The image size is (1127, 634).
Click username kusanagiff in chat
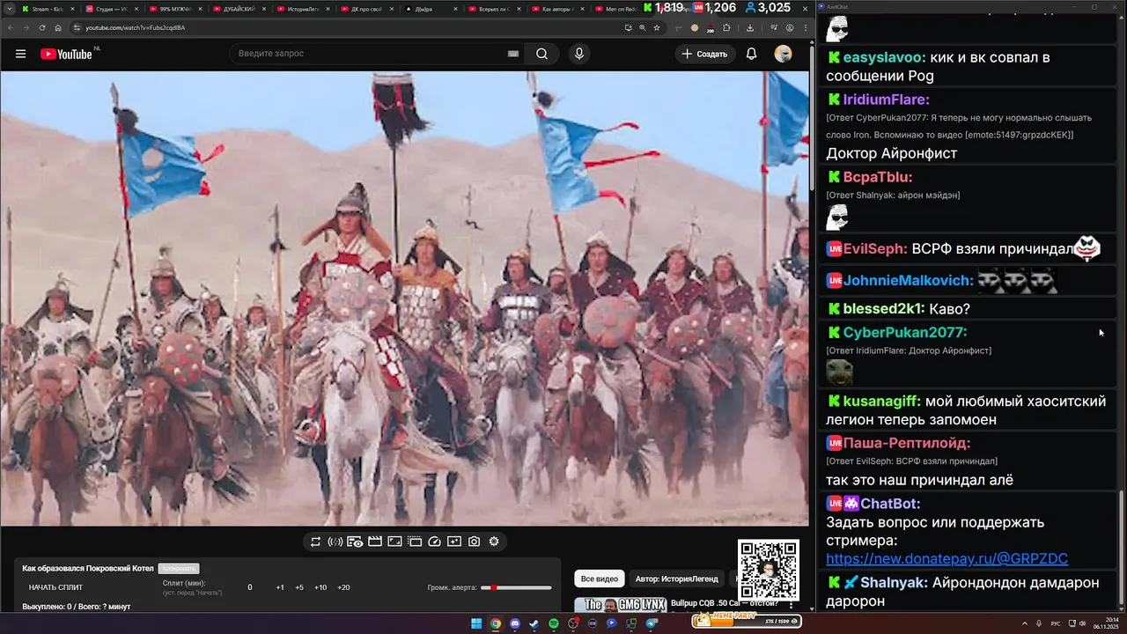(x=882, y=401)
